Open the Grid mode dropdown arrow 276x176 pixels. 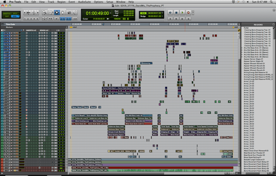click(x=18, y=16)
